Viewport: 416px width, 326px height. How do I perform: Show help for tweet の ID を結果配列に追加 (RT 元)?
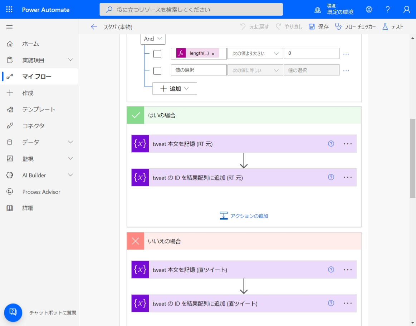pos(331,177)
